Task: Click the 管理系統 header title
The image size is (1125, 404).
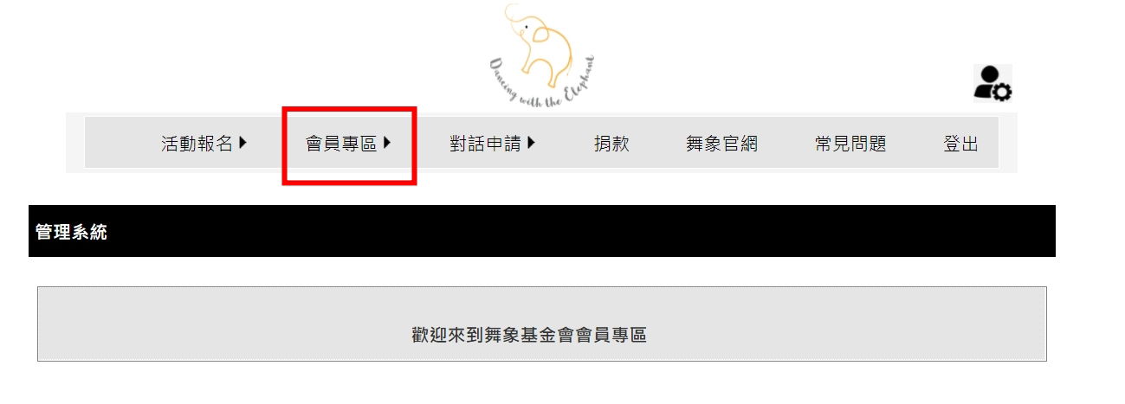Action: pos(71,232)
